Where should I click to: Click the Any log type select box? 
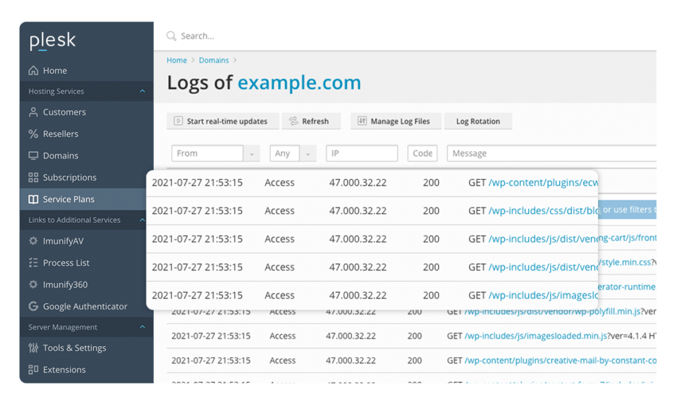[x=293, y=154]
